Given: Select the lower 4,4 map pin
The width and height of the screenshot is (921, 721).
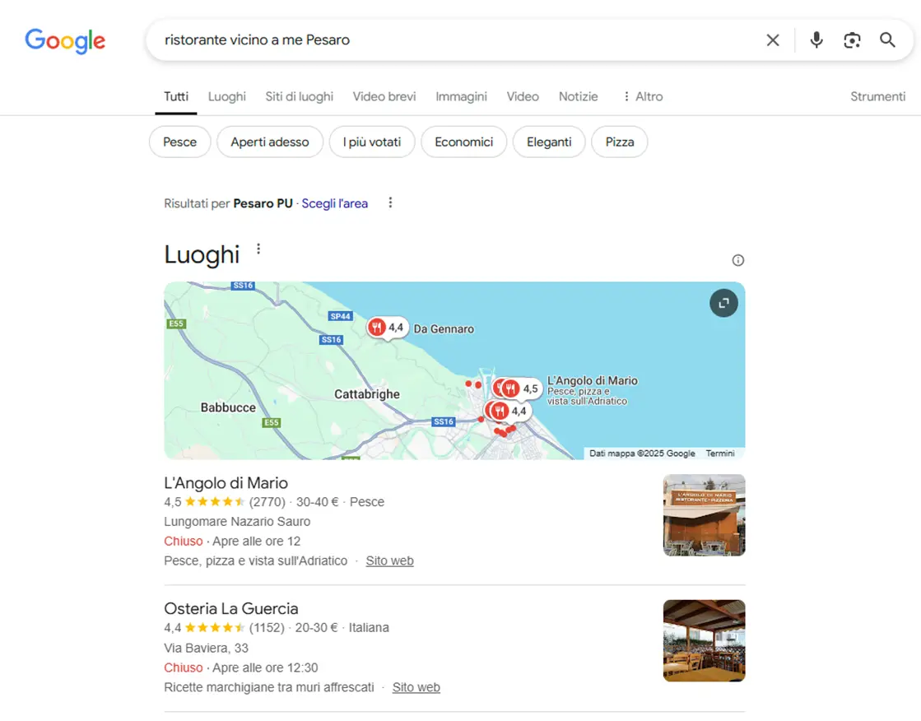Looking at the screenshot, I should [509, 411].
